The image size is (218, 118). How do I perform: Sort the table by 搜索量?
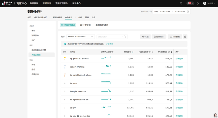coord(133,52)
